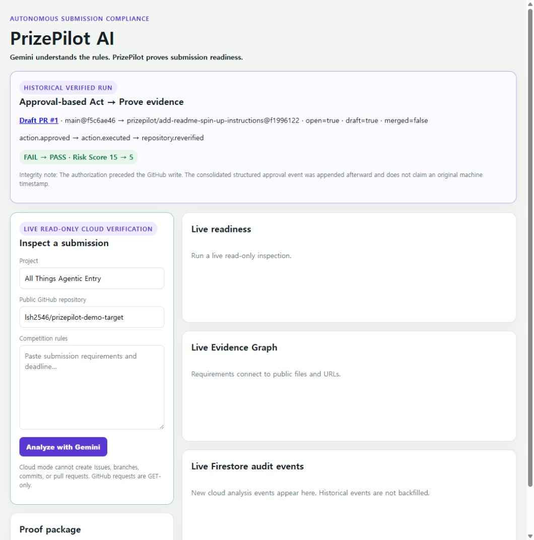The image size is (534, 540).
Task: Select the Live readiness panel heading
Action: [x=221, y=229]
